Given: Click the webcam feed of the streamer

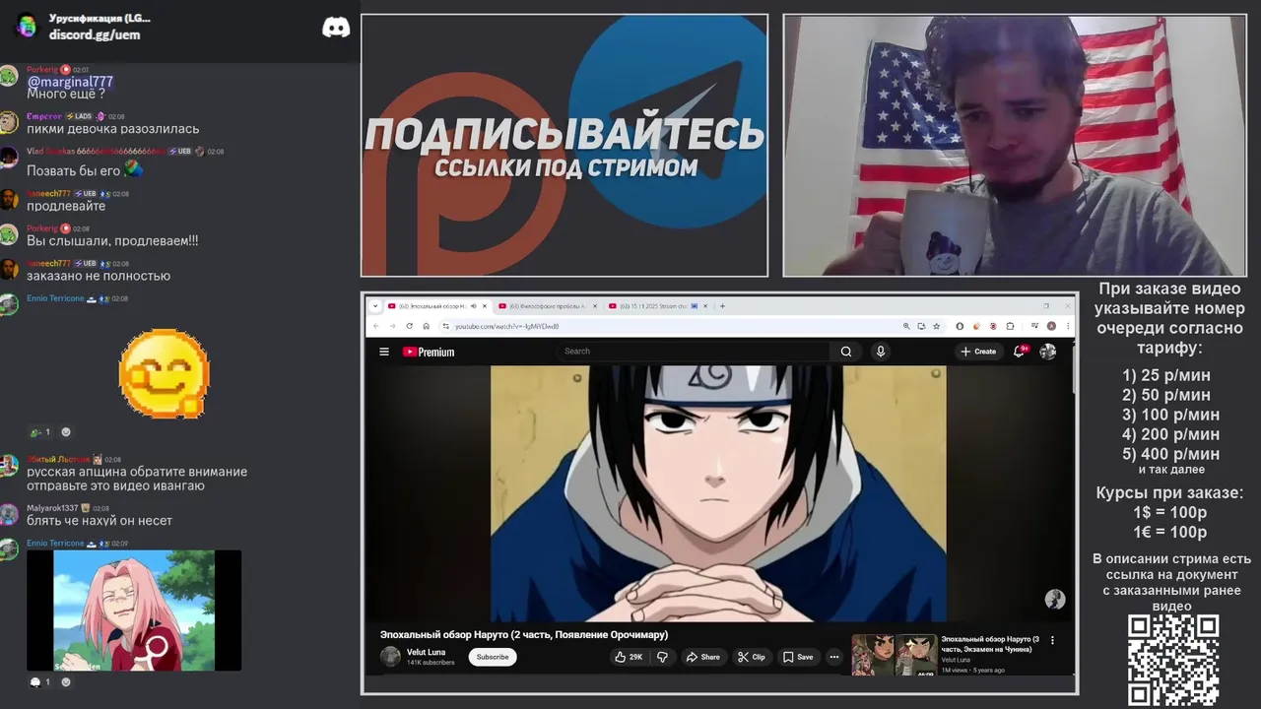Looking at the screenshot, I should (x=1014, y=146).
